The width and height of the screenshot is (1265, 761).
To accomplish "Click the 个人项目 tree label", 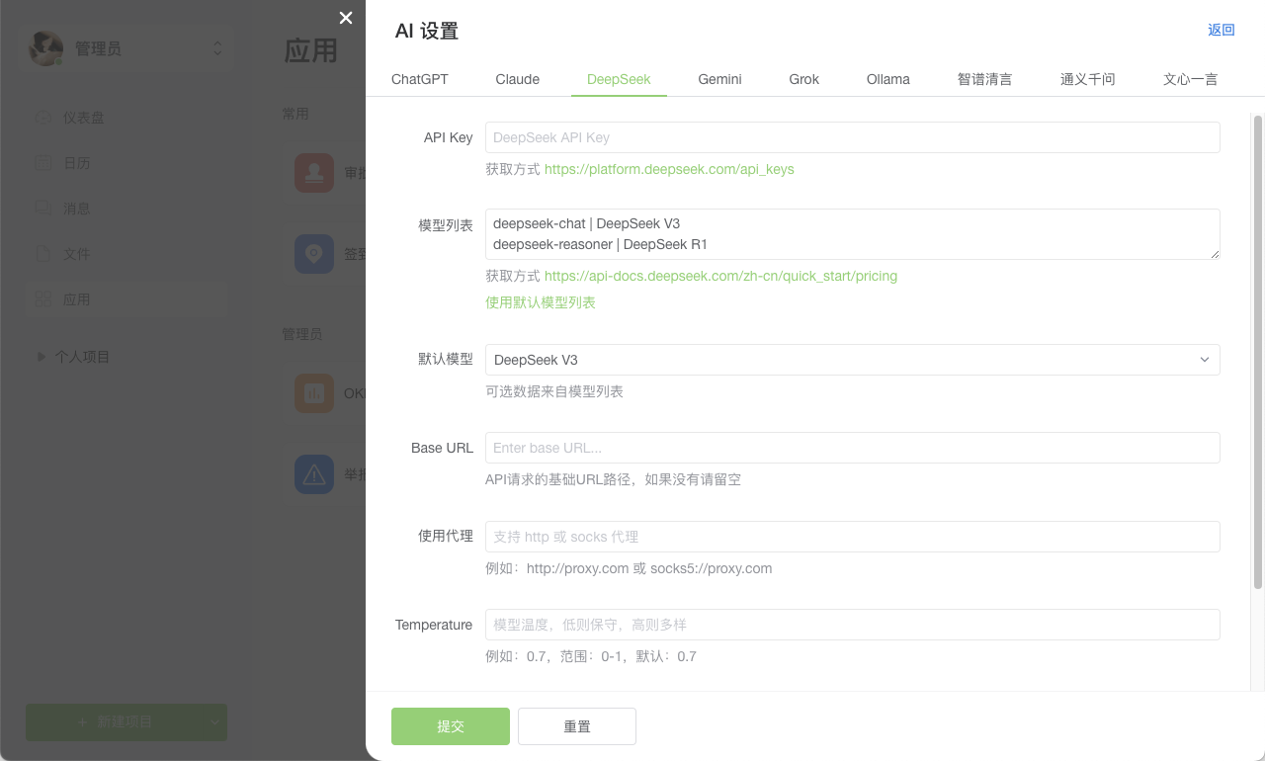I will click(x=82, y=356).
